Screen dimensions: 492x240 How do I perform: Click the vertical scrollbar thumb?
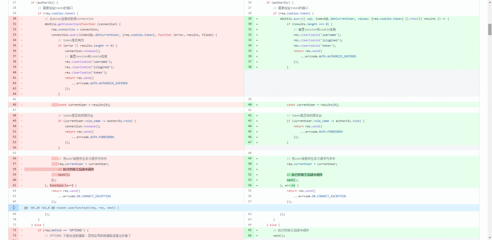point(489,29)
